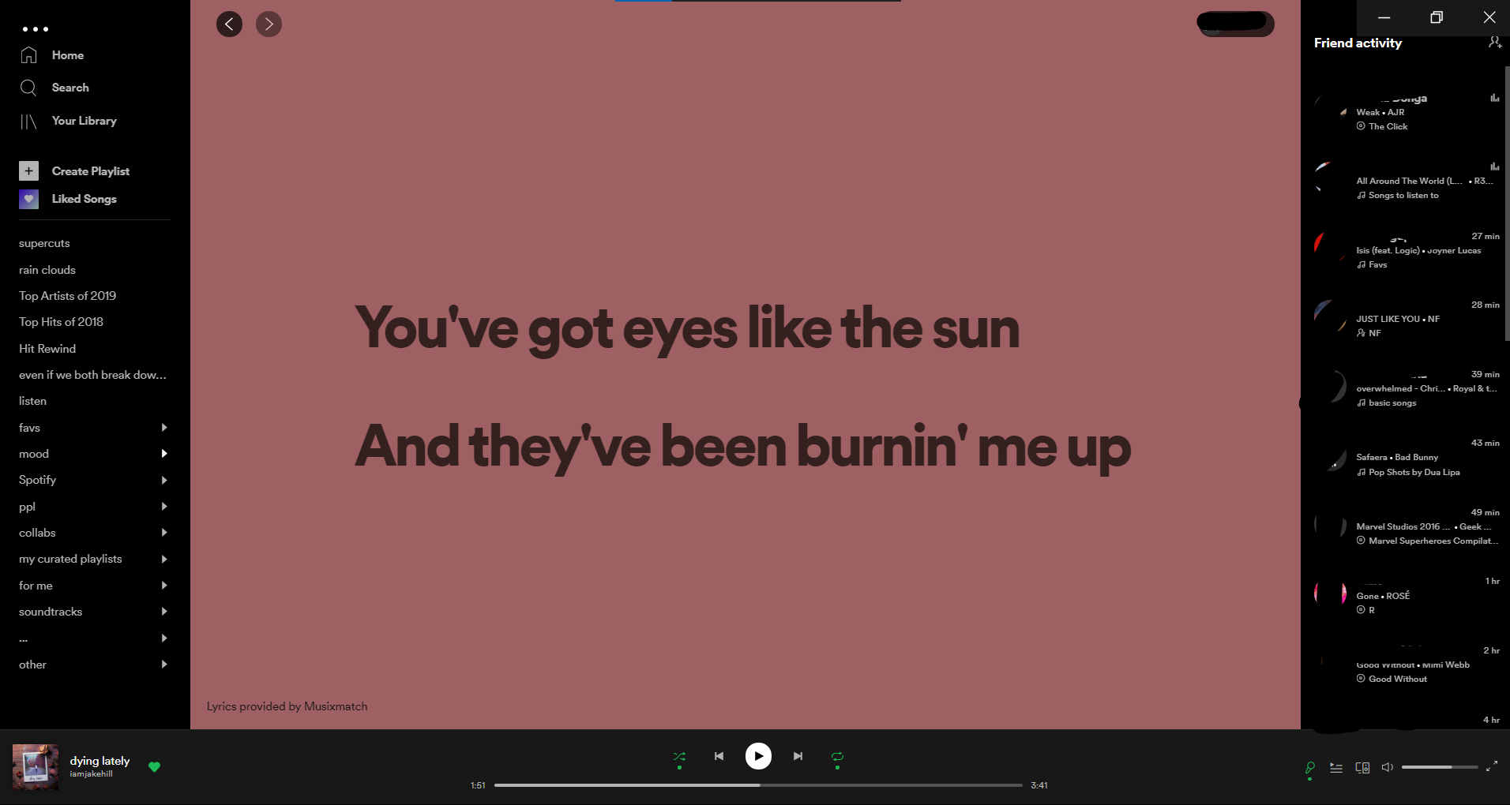Expand the my curated playlists folder

tap(164, 559)
